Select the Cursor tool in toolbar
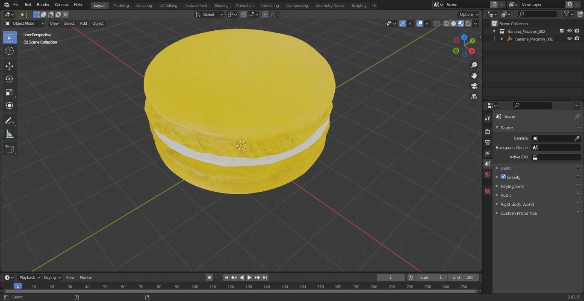584x301 pixels. pyautogui.click(x=9, y=51)
